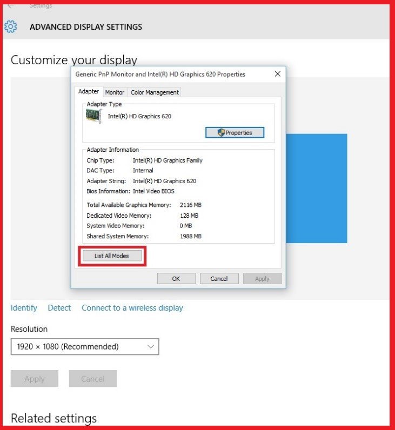Click Bios Information value Intel Video BIOS
The height and width of the screenshot is (430, 395).
(x=153, y=191)
